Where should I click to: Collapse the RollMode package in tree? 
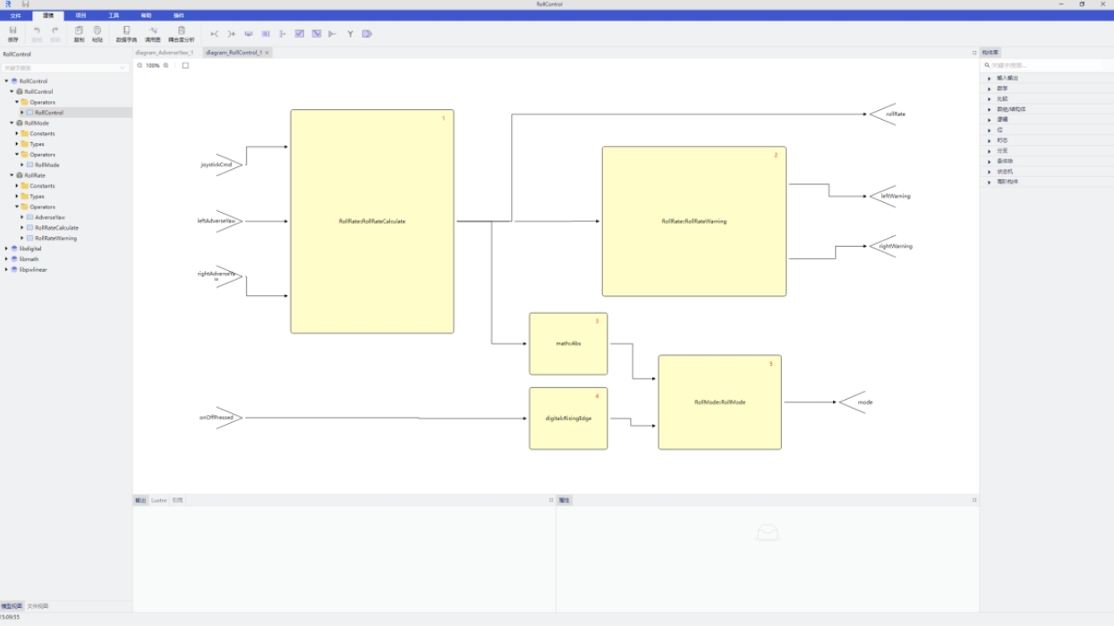pyautogui.click(x=12, y=123)
